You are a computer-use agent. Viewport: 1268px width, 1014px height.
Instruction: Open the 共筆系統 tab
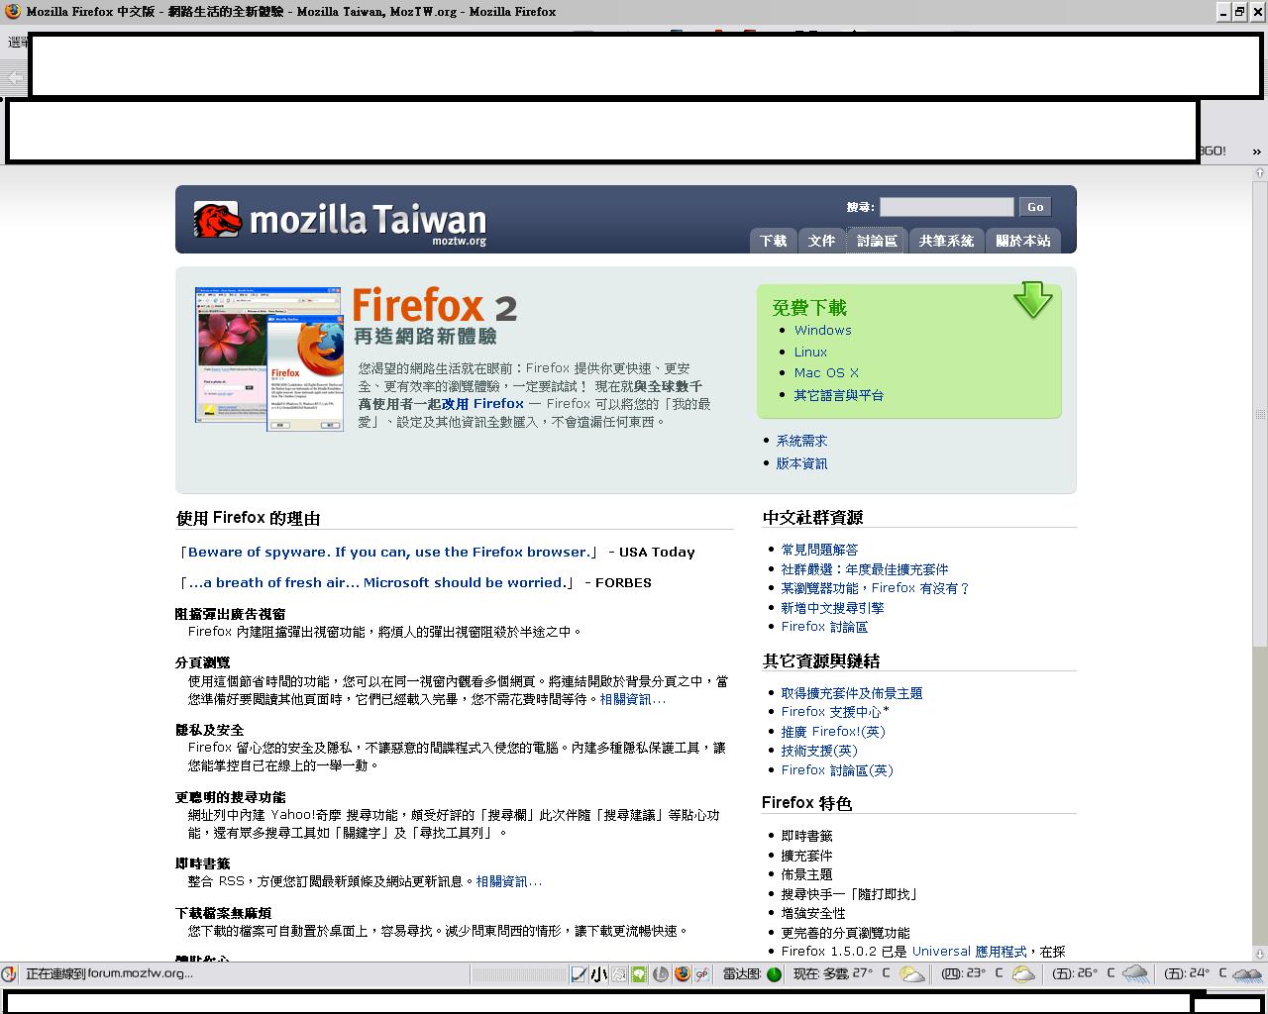tap(946, 241)
